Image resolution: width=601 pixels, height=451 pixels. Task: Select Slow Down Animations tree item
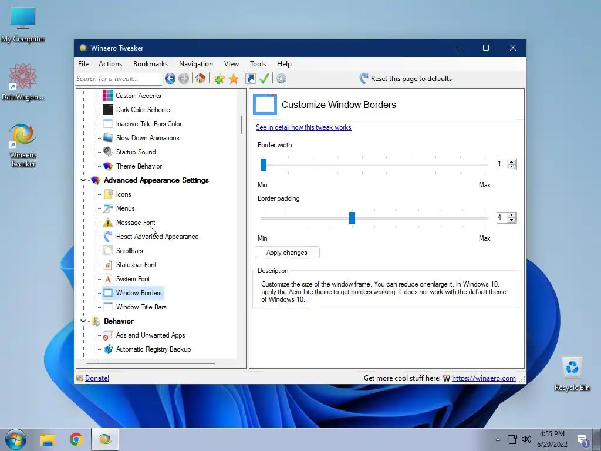pos(147,138)
